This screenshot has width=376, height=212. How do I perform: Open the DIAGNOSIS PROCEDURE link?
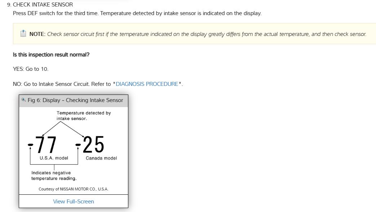(x=147, y=84)
